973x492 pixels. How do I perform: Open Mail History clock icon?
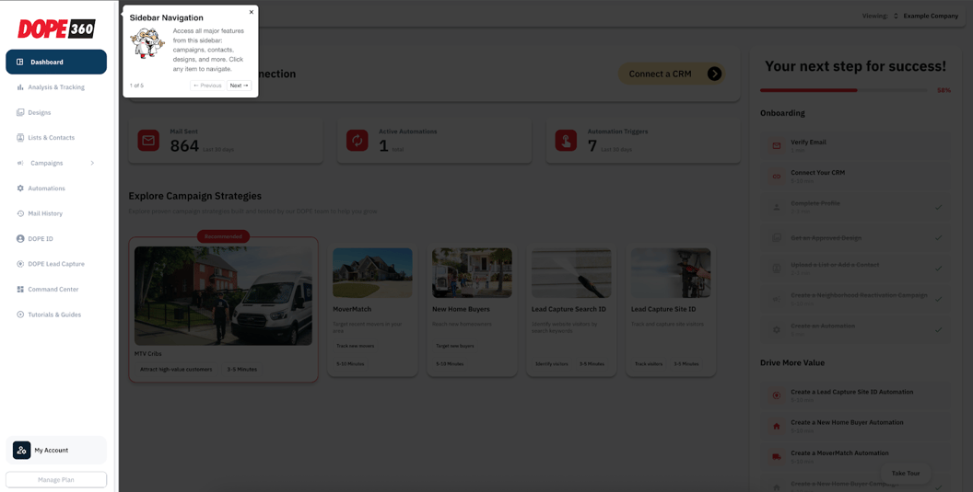click(x=20, y=213)
